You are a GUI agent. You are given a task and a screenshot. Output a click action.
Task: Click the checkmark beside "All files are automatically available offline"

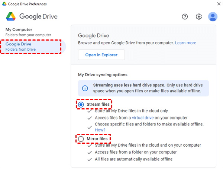click(x=90, y=159)
